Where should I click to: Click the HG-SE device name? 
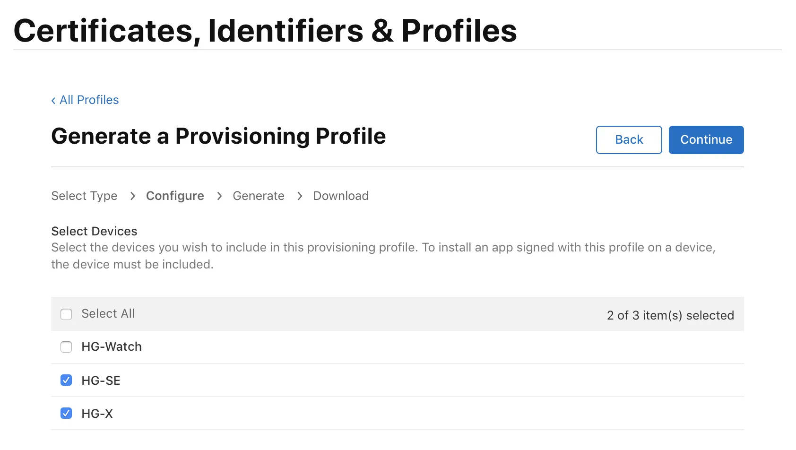(101, 381)
